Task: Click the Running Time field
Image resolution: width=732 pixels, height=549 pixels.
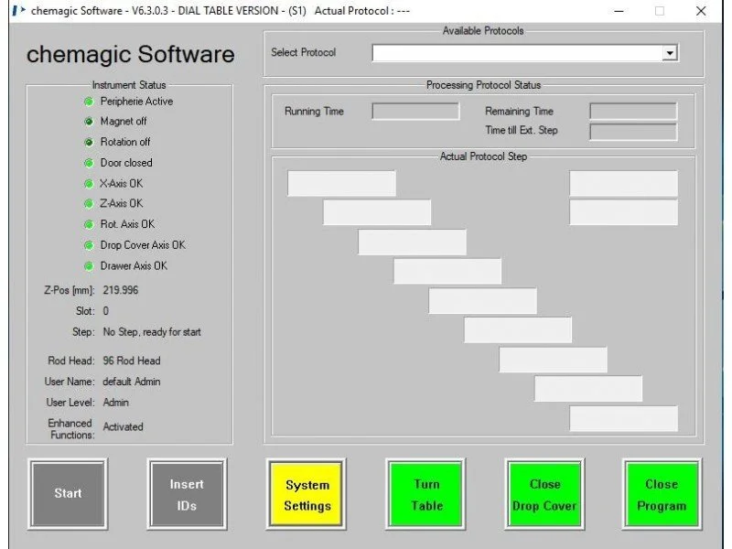Action: pyautogui.click(x=415, y=112)
